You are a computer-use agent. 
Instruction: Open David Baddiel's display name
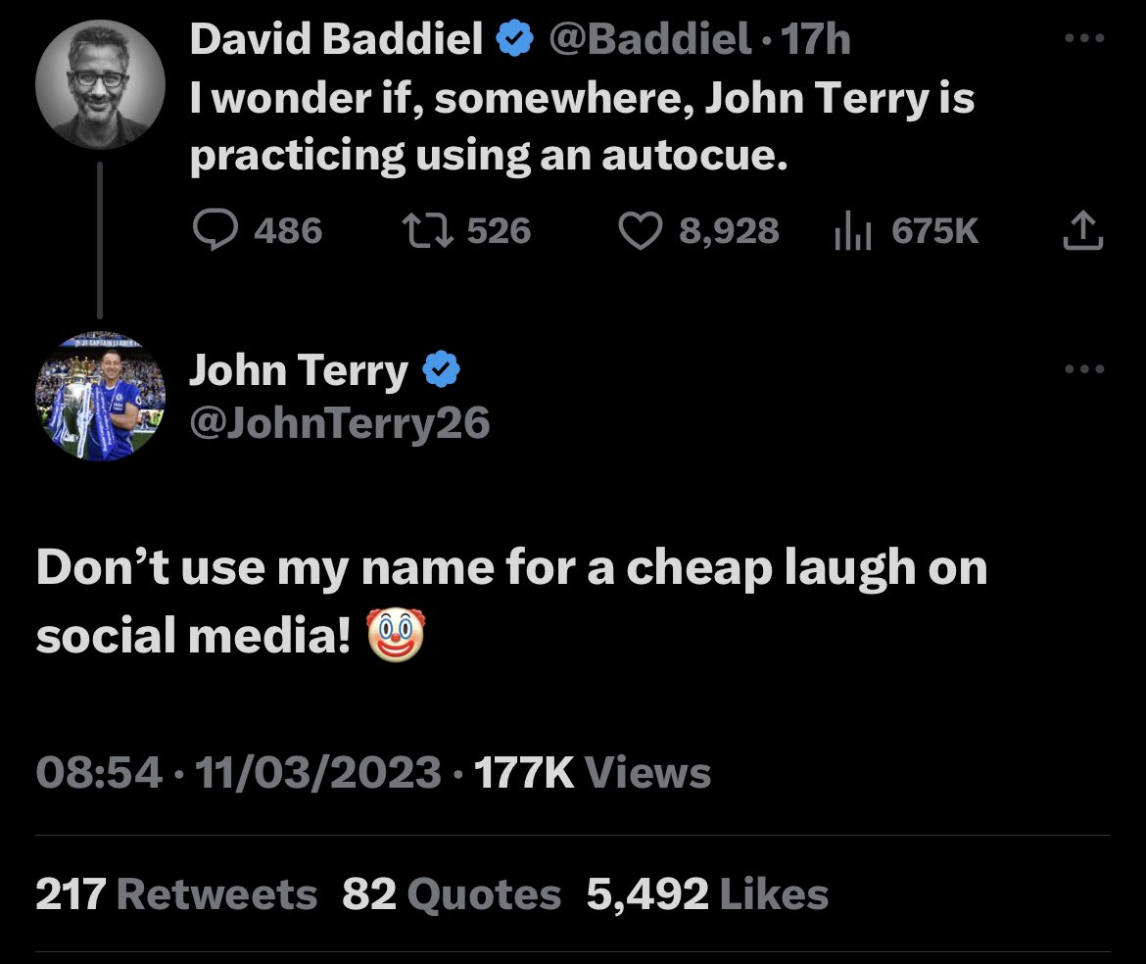[336, 38]
